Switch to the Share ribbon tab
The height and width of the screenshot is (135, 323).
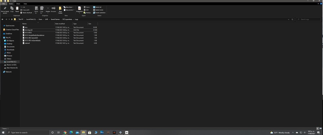click(18, 4)
